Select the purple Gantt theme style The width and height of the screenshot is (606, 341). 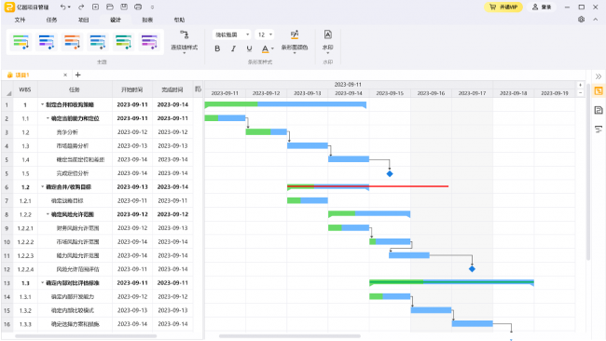coord(149,42)
